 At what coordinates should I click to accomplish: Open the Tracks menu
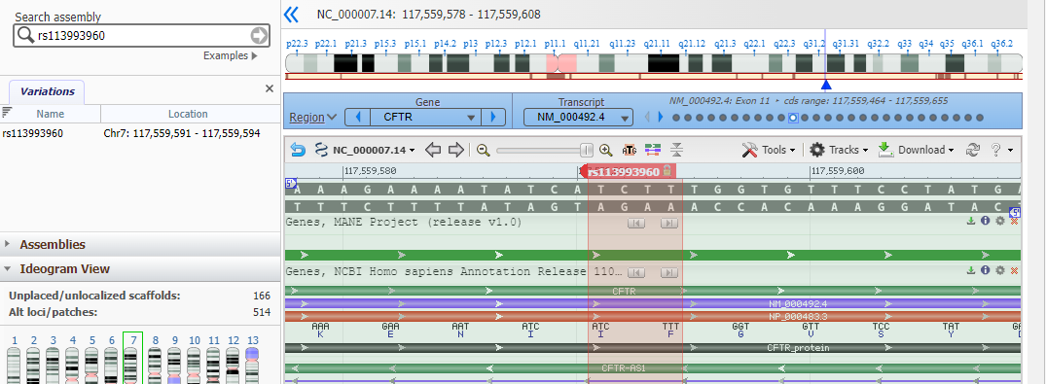839,150
